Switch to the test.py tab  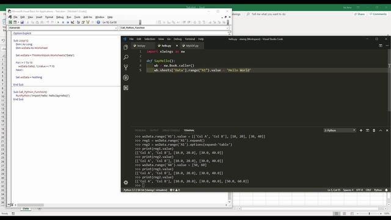click(143, 46)
